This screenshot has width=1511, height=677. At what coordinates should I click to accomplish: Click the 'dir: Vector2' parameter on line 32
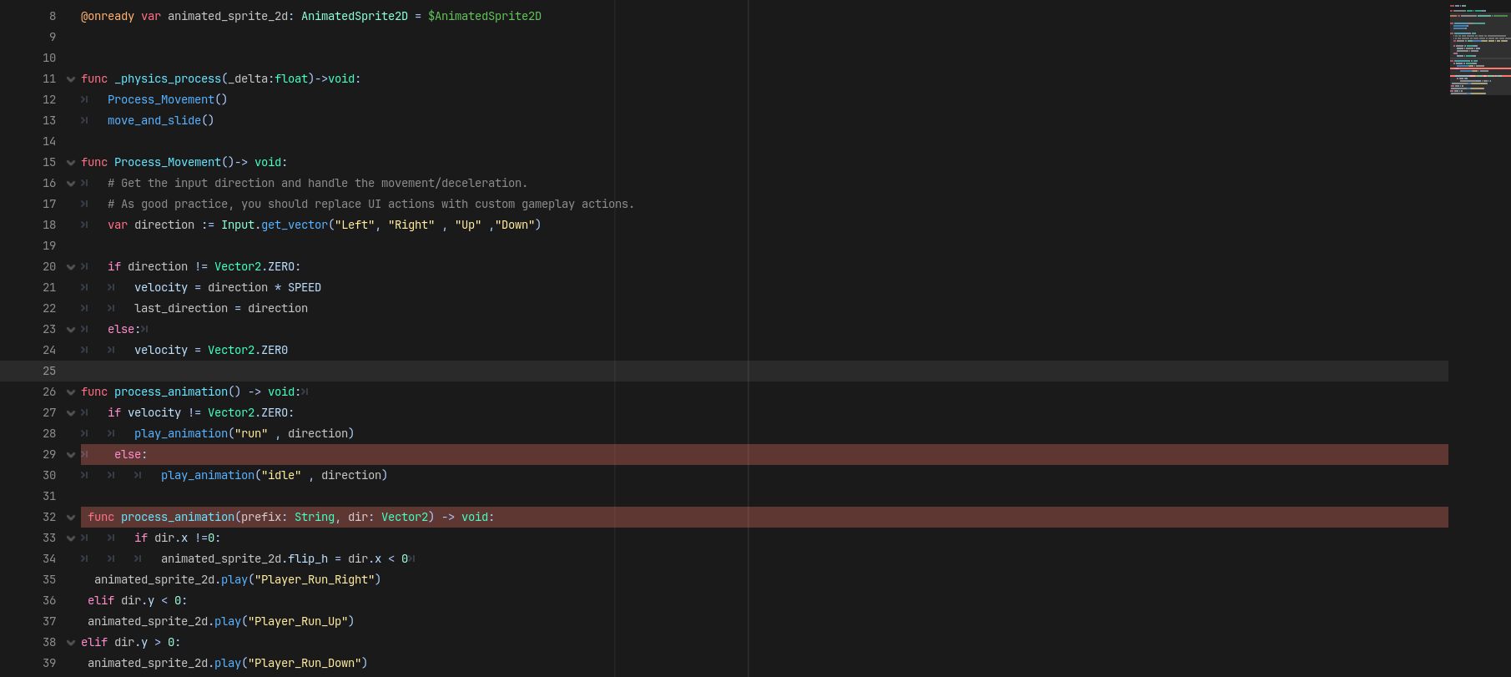[x=388, y=517]
